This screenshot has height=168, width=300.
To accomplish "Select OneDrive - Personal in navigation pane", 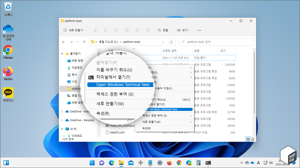I will [80, 121].
